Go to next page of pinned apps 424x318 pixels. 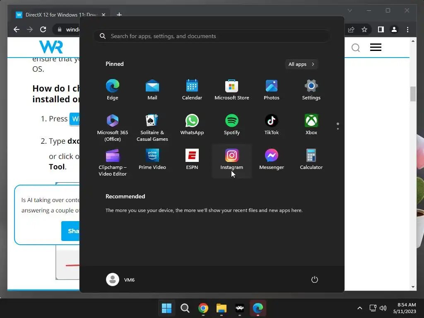coord(338,129)
